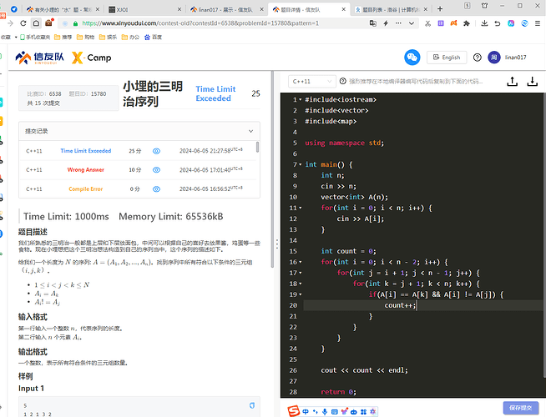Open the C++11 language dropdown
This screenshot has height=417, width=546.
tap(312, 82)
